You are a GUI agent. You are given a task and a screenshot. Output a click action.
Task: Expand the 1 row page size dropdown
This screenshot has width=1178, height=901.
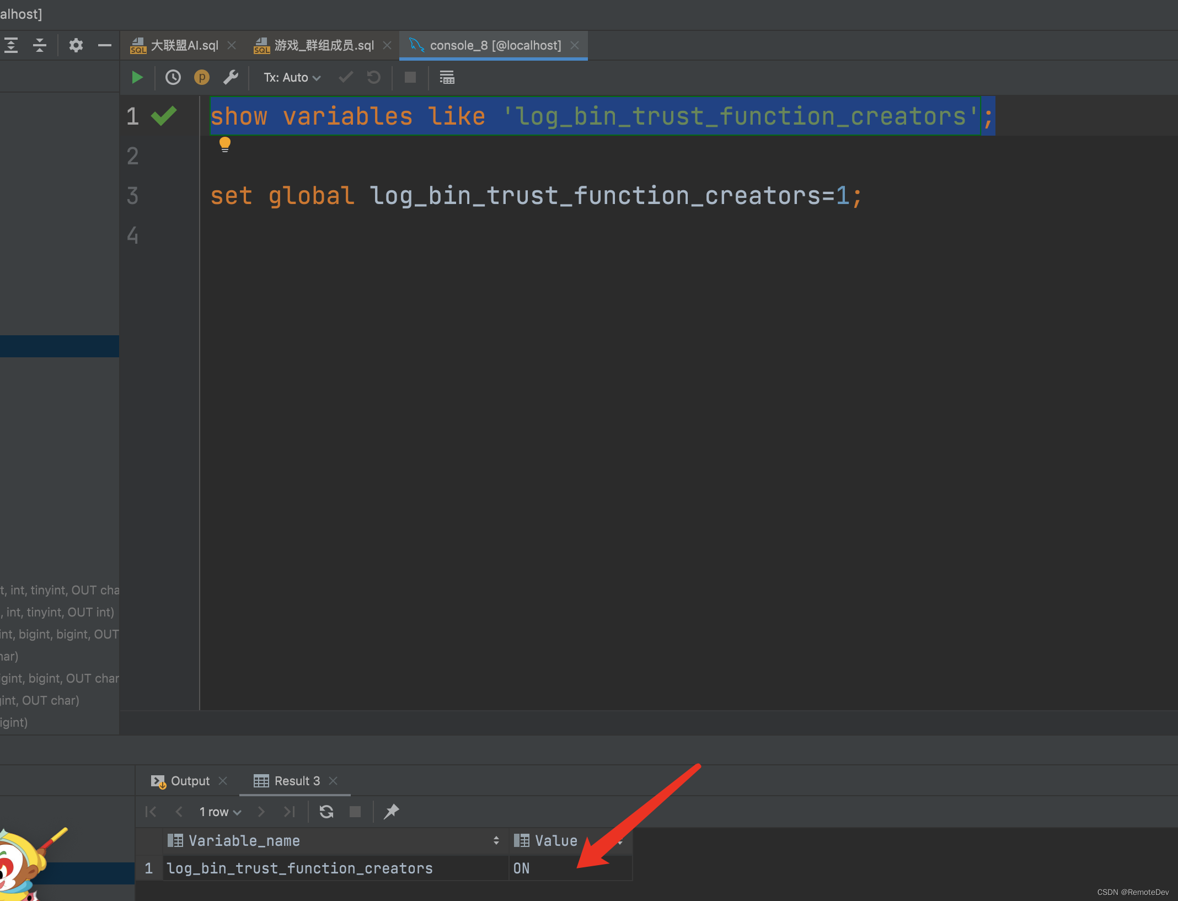click(220, 812)
